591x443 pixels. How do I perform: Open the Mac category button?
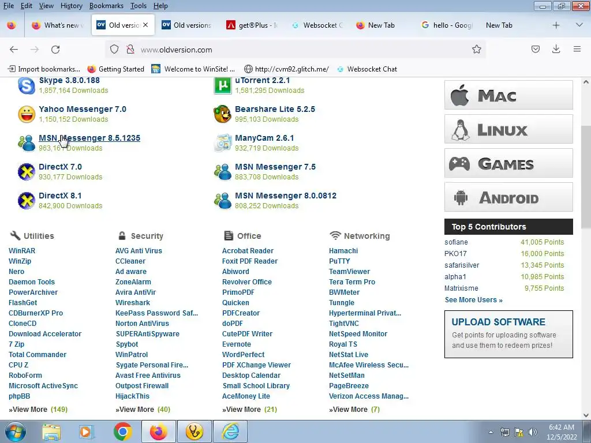pos(508,95)
